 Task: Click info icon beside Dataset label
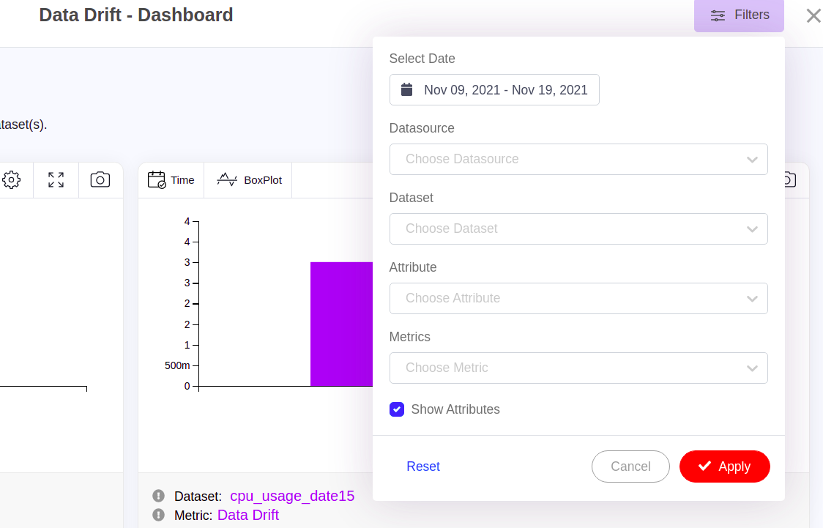158,496
